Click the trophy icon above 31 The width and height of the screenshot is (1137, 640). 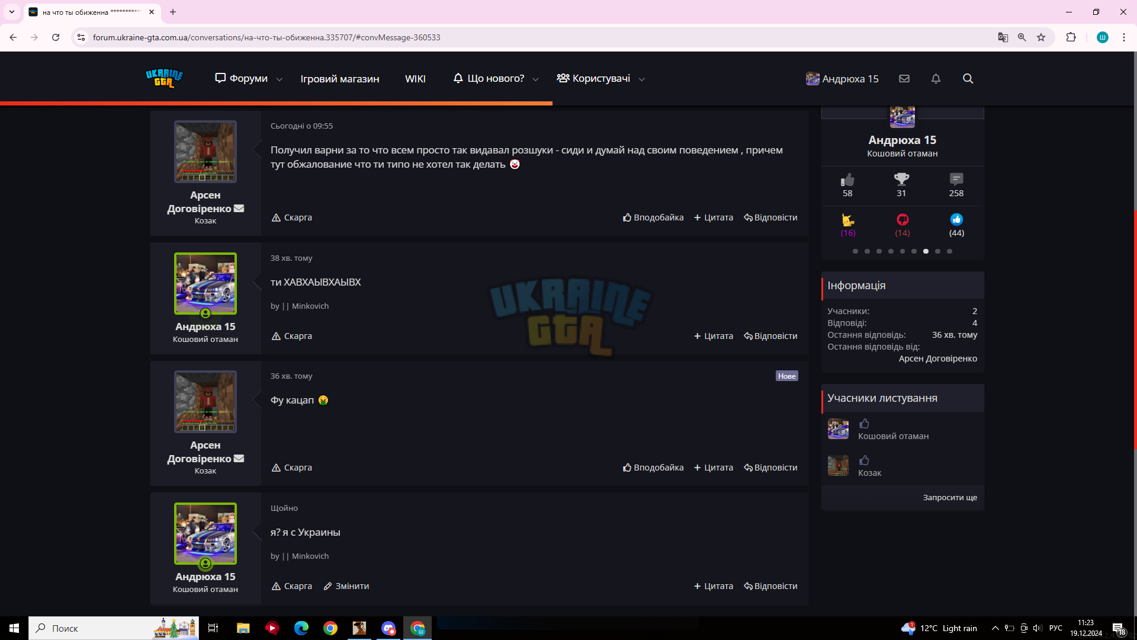click(901, 179)
